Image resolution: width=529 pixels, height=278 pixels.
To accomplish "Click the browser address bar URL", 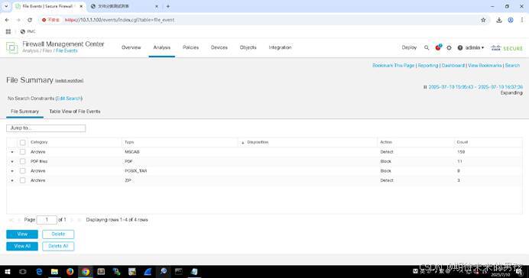I will [119, 20].
